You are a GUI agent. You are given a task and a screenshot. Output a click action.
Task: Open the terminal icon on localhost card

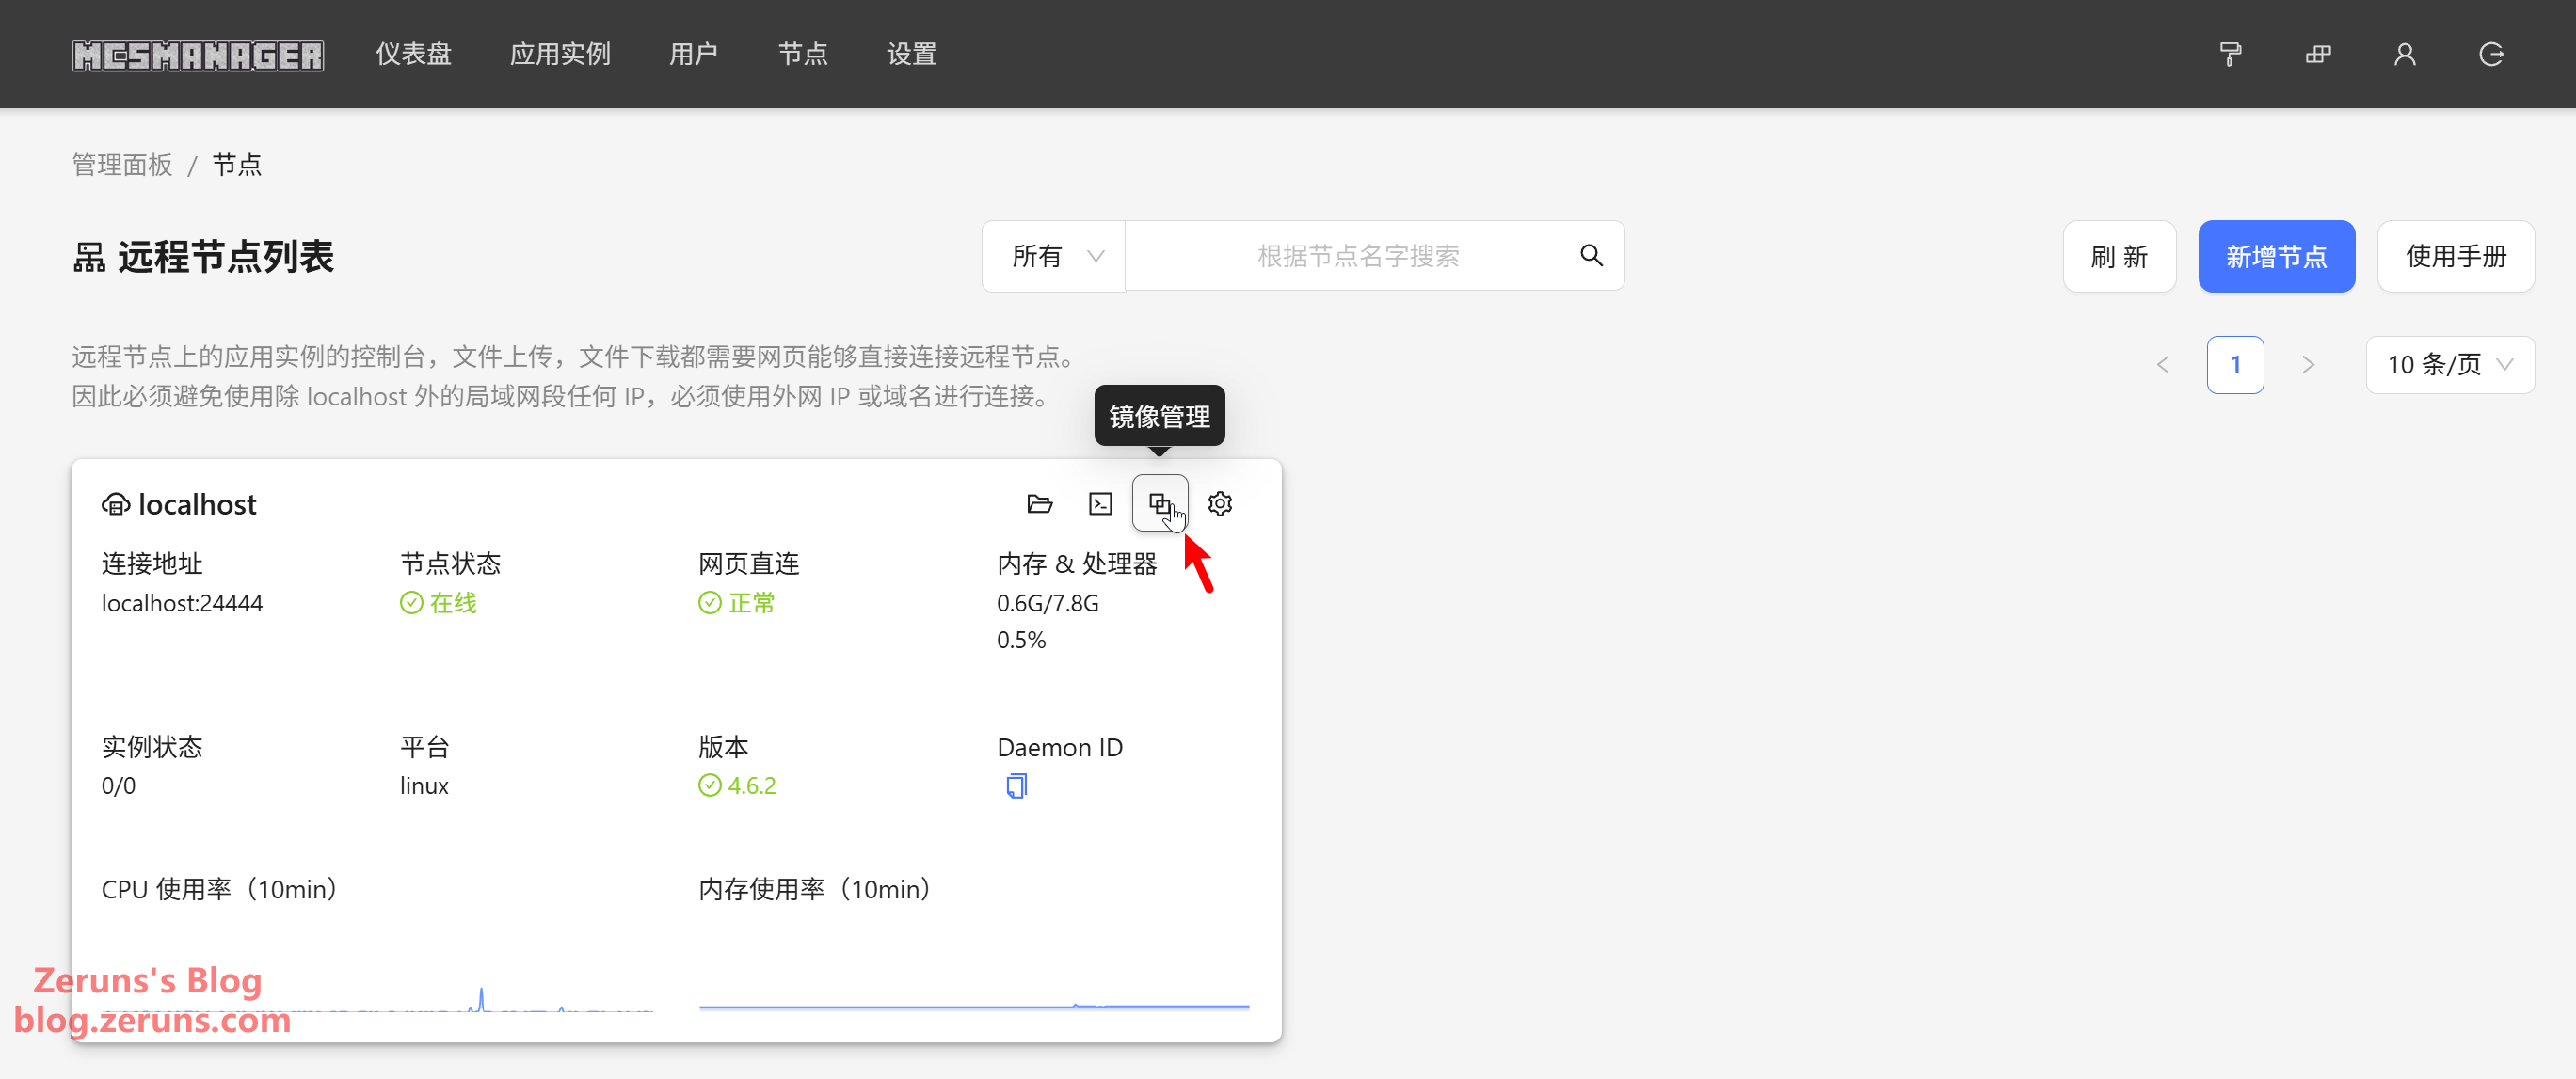tap(1100, 503)
